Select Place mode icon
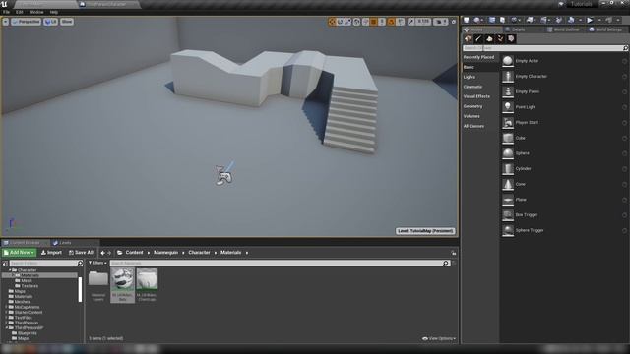This screenshot has height=354, width=630. (x=469, y=39)
